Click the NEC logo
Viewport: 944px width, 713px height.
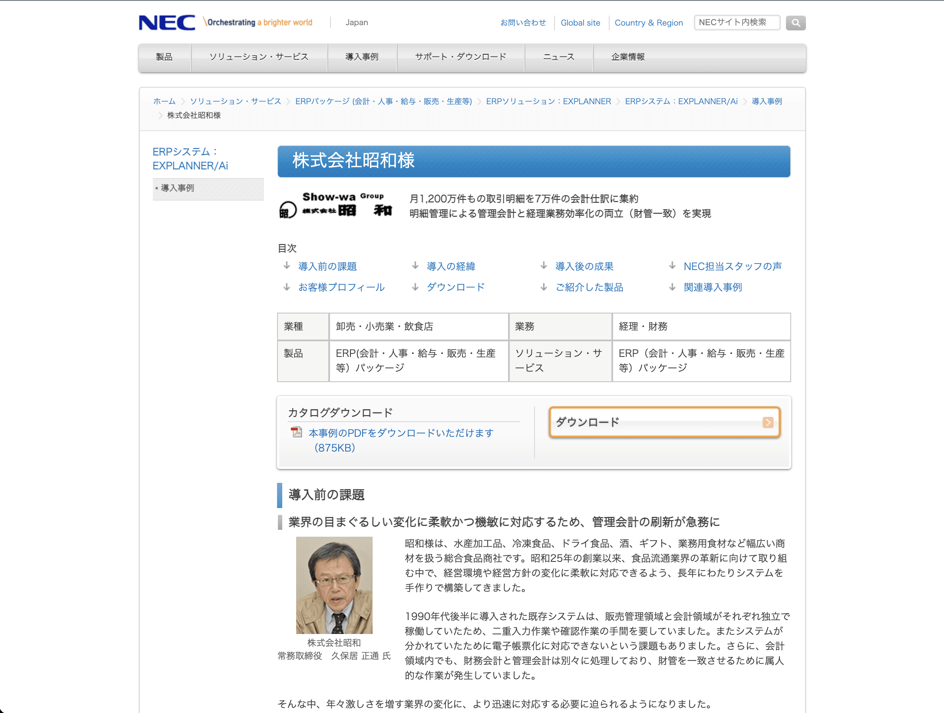tap(167, 23)
